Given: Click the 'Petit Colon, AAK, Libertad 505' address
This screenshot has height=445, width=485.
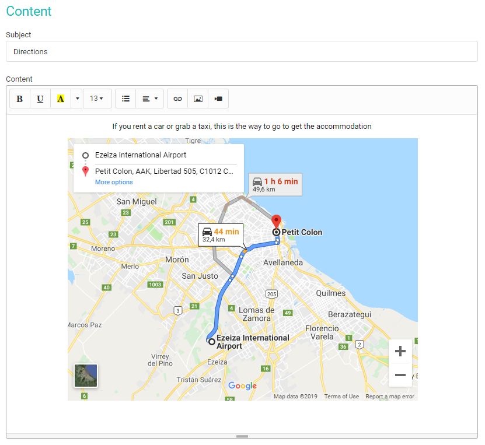Looking at the screenshot, I should 164,171.
